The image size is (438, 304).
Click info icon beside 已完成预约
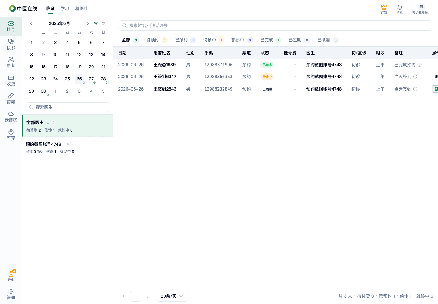[419, 65]
